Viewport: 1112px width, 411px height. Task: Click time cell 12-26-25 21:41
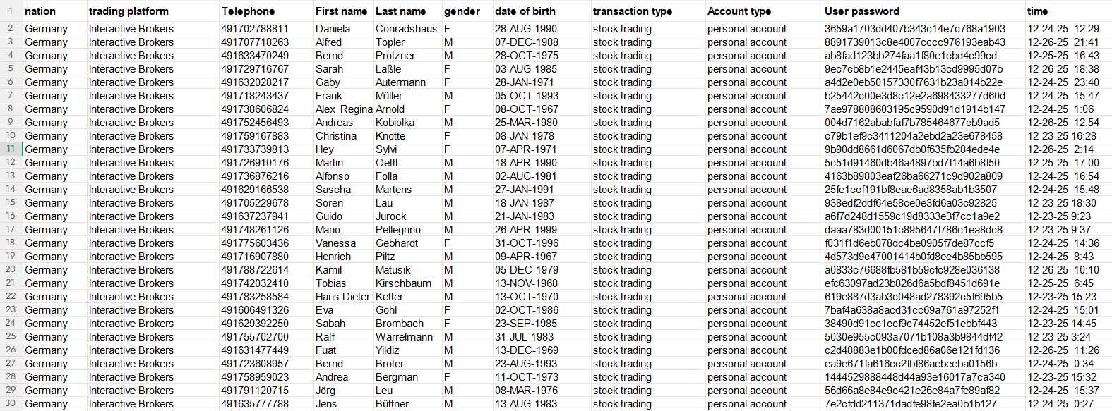pyautogui.click(x=1068, y=42)
